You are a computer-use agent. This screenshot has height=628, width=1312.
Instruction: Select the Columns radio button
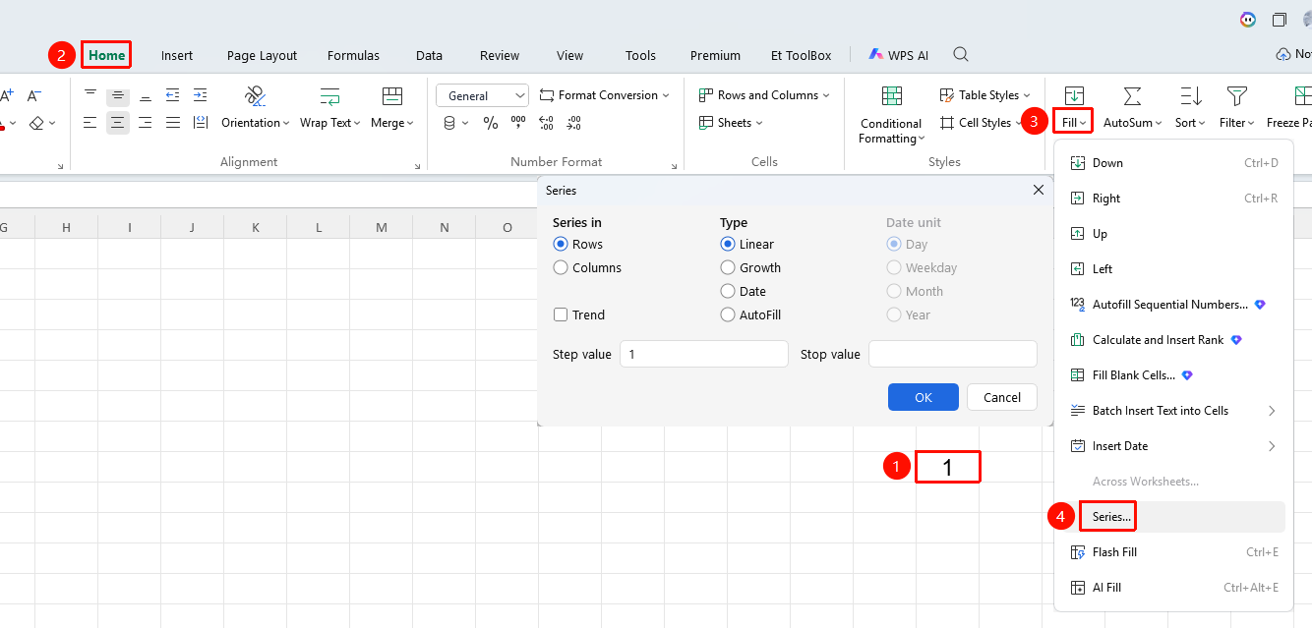pyautogui.click(x=561, y=267)
